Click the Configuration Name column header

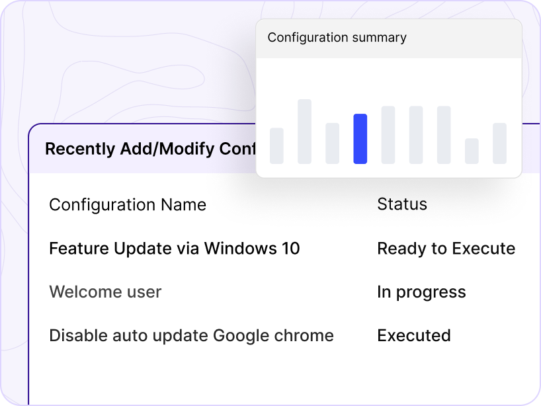128,205
